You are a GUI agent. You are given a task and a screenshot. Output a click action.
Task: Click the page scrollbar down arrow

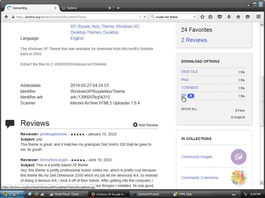coord(262,183)
